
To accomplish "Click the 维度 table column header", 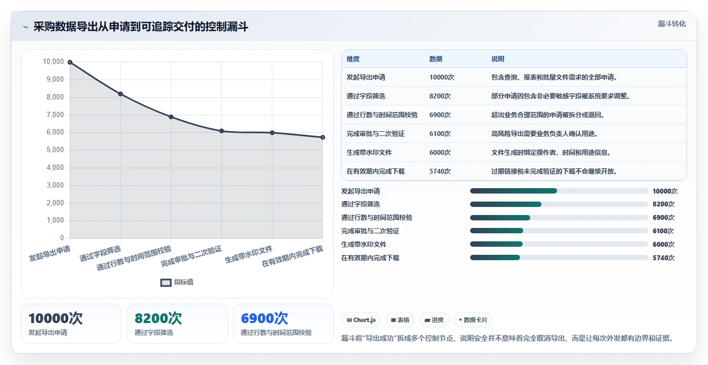I will (x=353, y=59).
